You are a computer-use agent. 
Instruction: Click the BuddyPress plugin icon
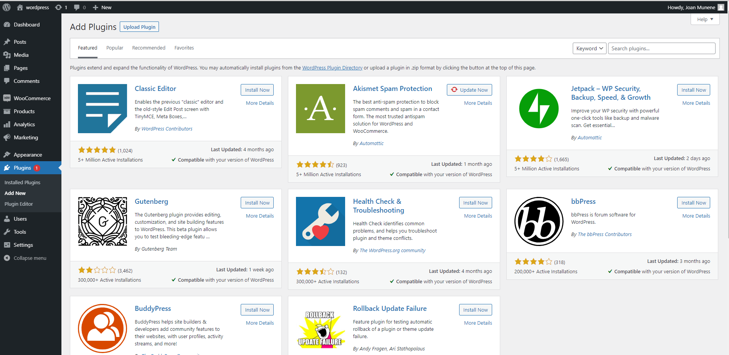coord(102,329)
